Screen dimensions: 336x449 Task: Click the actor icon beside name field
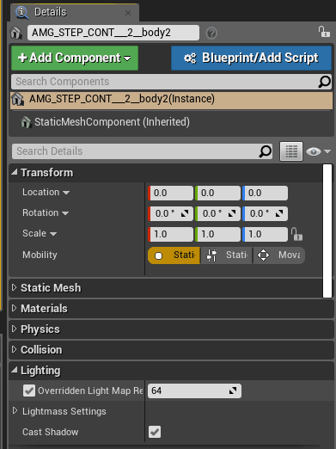pyautogui.click(x=16, y=33)
